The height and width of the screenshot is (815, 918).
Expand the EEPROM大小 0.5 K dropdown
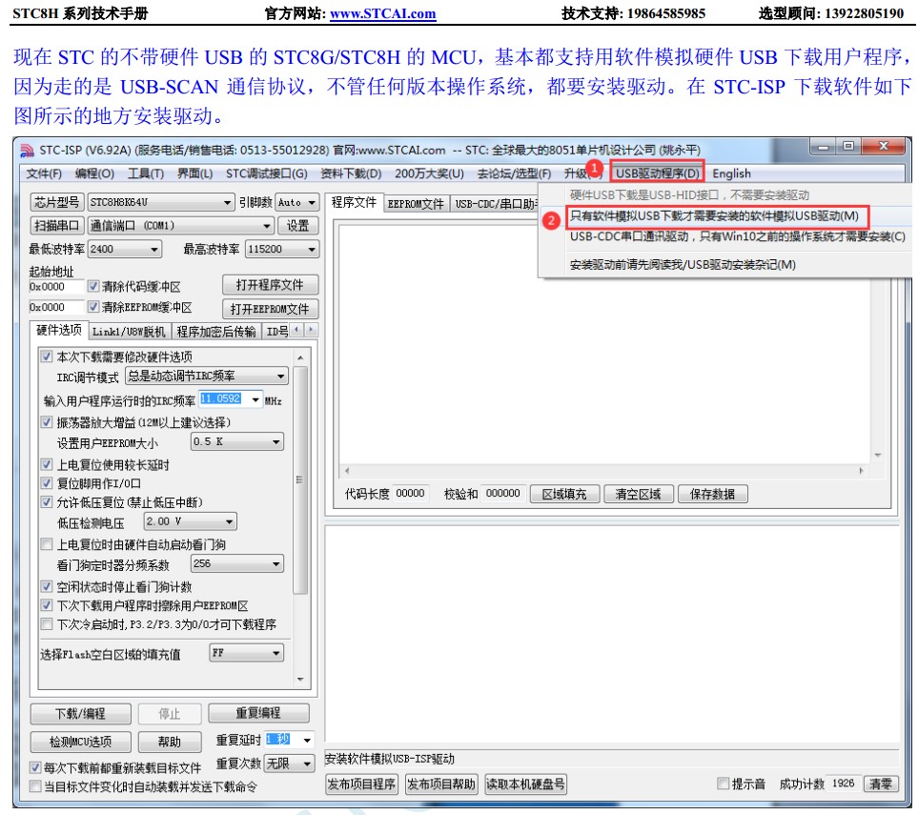pos(276,442)
